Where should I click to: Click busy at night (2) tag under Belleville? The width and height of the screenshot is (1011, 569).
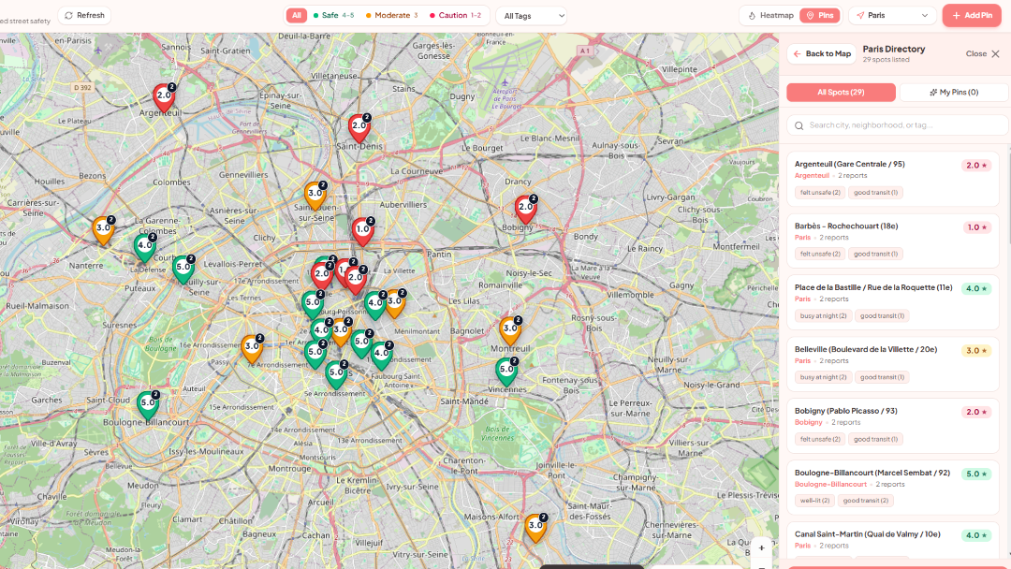click(824, 377)
